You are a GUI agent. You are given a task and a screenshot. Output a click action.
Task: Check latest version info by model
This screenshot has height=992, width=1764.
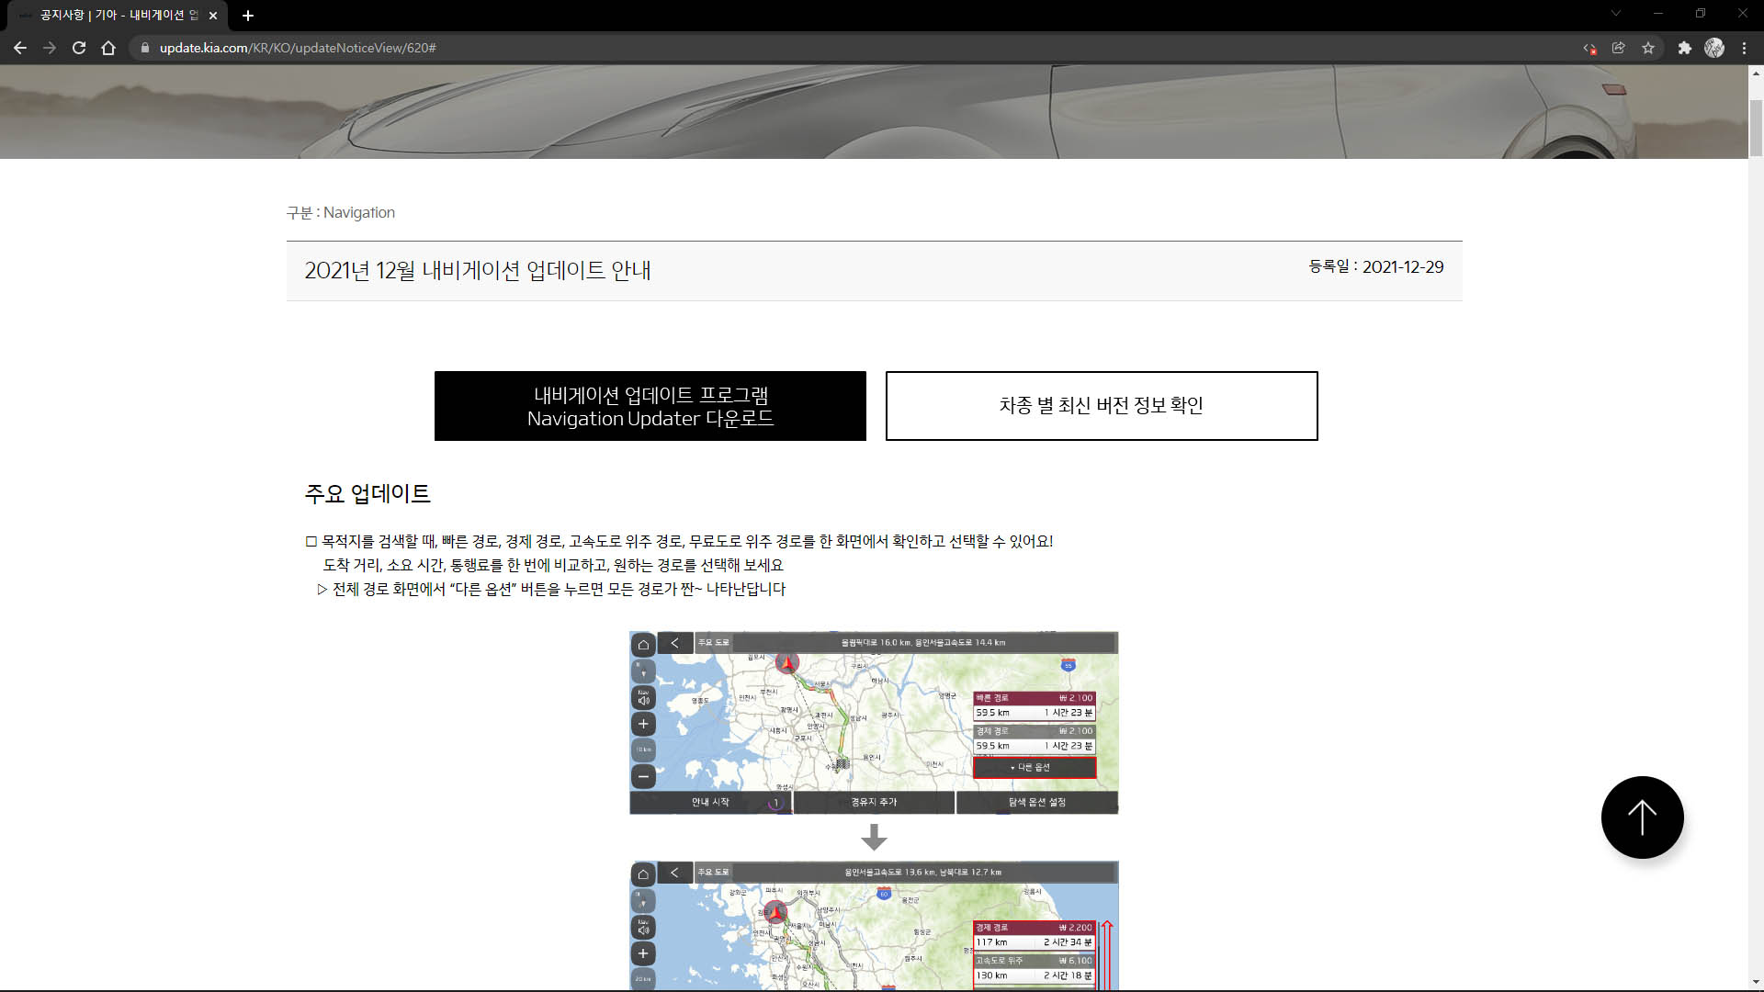click(1101, 406)
